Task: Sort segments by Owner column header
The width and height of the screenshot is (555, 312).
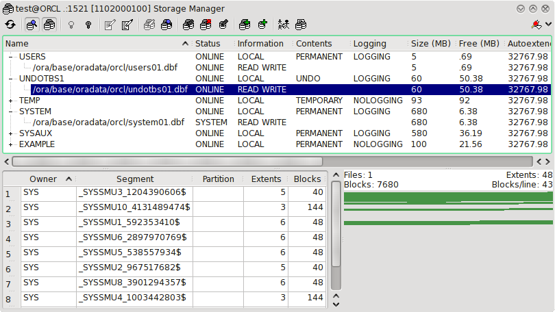Action: tap(43, 179)
